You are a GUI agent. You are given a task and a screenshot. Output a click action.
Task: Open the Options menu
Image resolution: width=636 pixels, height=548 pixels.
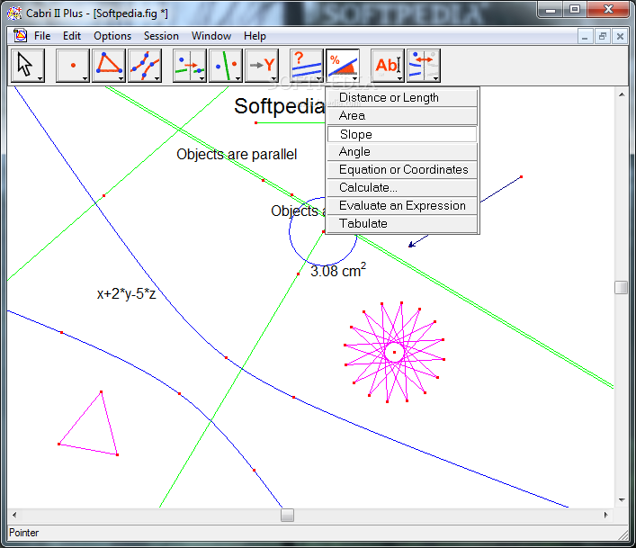tap(112, 36)
